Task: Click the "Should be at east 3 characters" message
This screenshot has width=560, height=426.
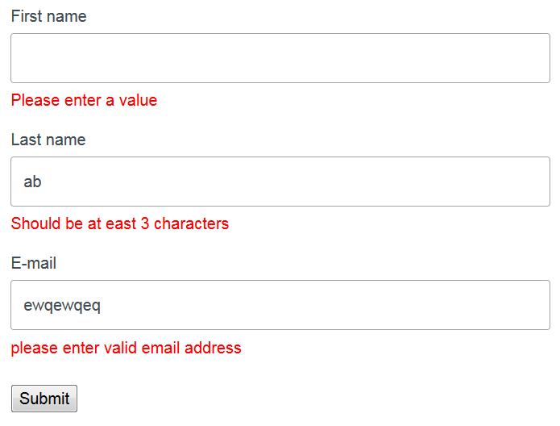Action: click(x=120, y=223)
